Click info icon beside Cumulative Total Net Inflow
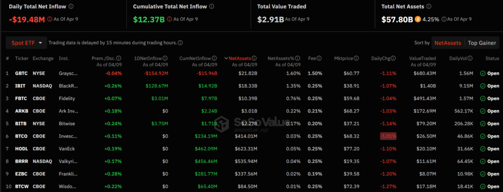 pos(212,6)
